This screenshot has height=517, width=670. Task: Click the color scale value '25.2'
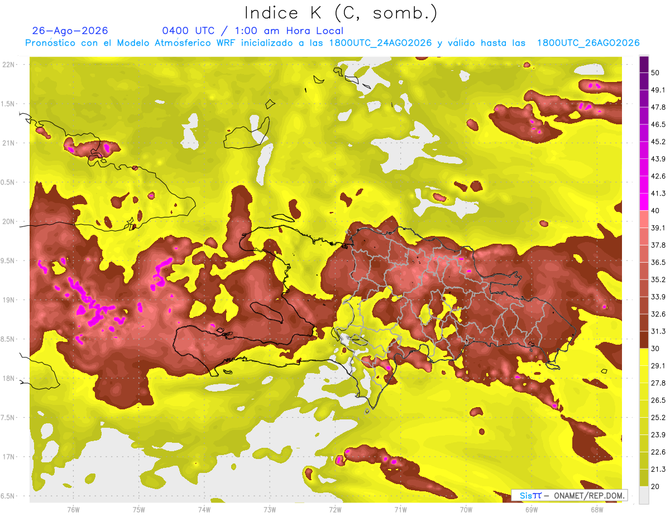point(658,417)
